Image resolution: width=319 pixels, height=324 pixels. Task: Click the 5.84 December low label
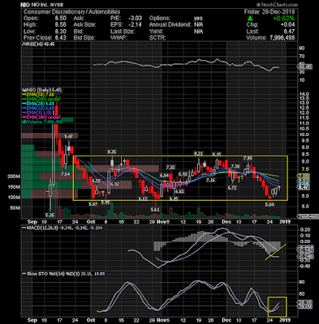[269, 204]
